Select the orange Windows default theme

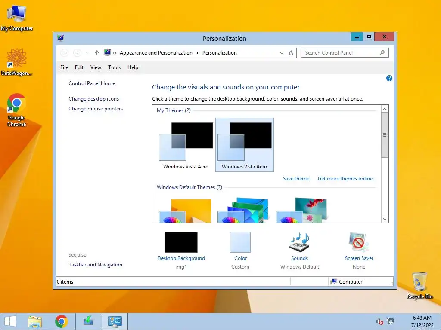pyautogui.click(x=186, y=211)
